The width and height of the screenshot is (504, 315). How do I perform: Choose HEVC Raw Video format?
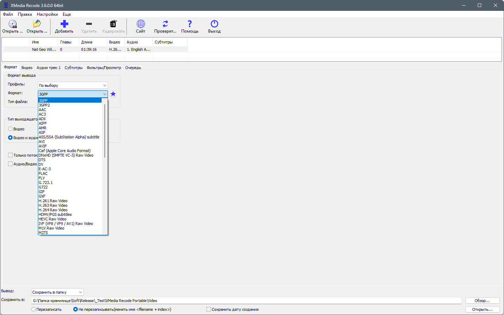(x=70, y=219)
